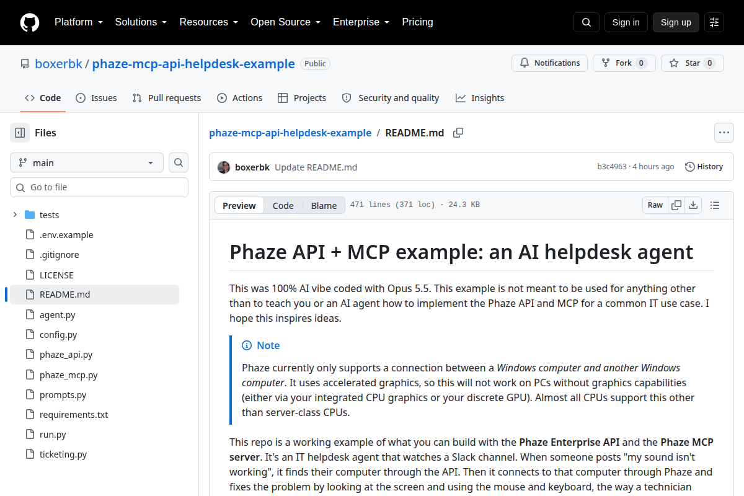
Task: Open the Solutions menu
Action: point(141,22)
